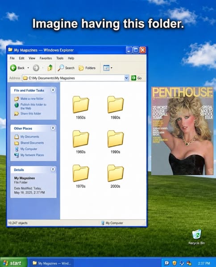This screenshot has height=267, width=216.
Task: Close the My Magazines window
Action: click(x=142, y=50)
